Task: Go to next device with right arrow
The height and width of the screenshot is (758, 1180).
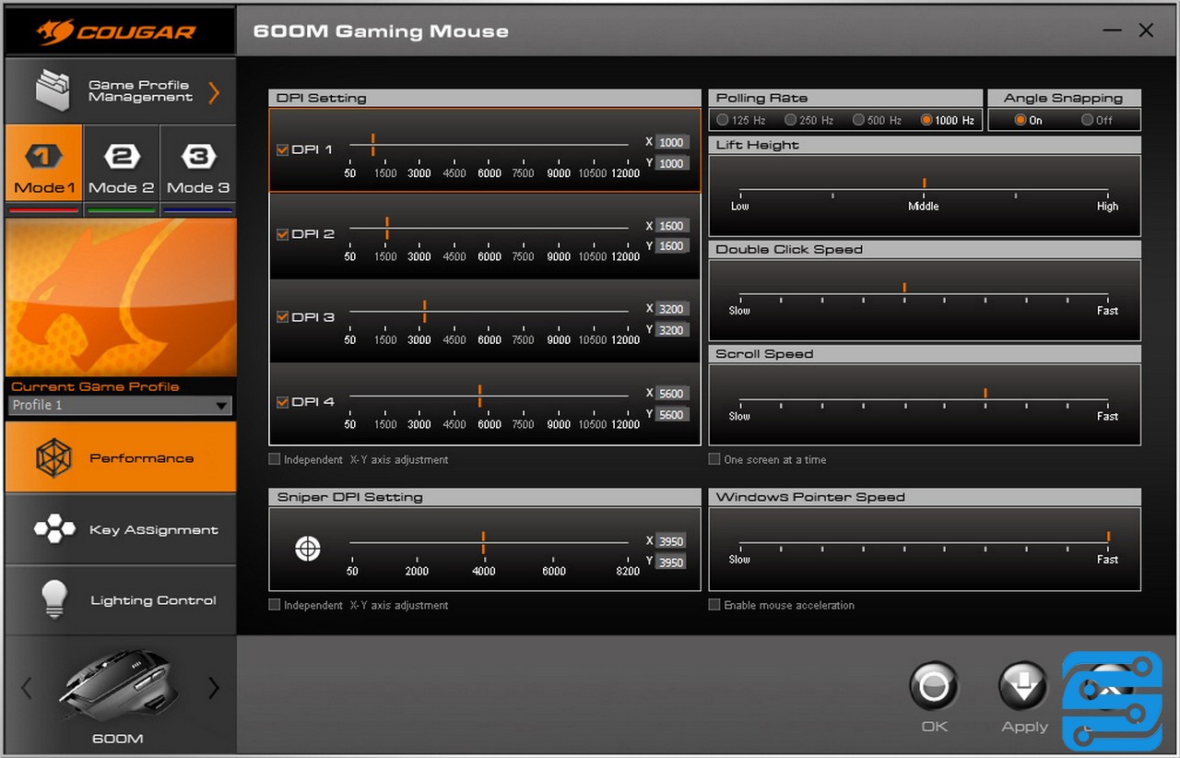Action: coord(214,688)
